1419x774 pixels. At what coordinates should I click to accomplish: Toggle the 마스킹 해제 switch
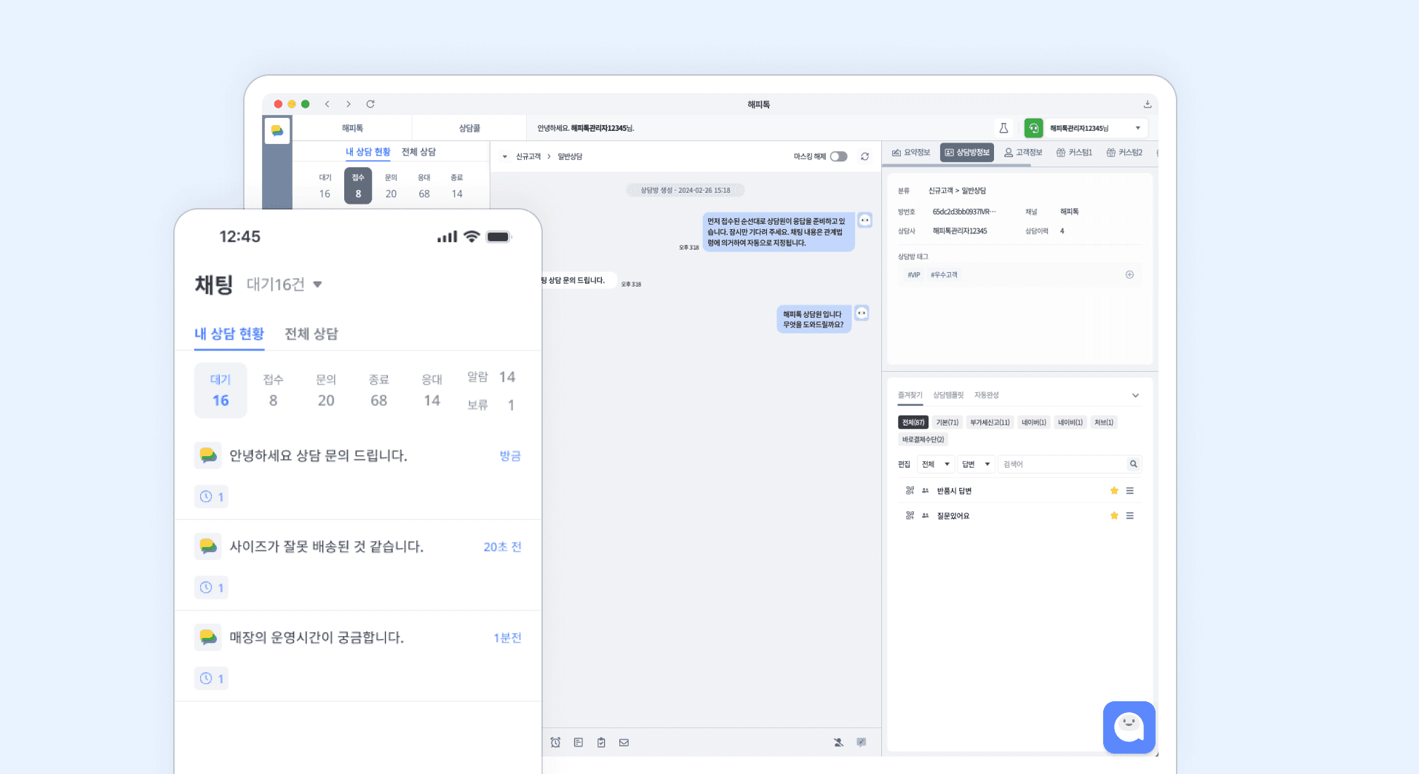[x=838, y=156]
